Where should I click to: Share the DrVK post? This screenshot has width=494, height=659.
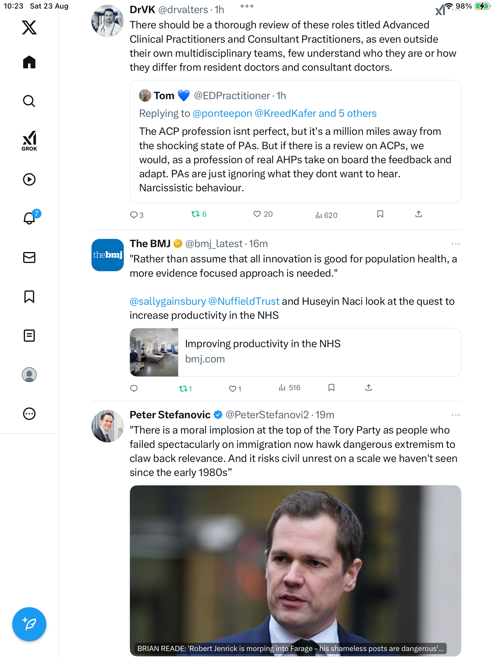tap(419, 214)
